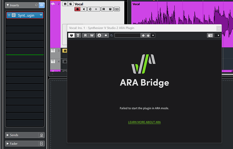
Task: Click the camera snapshot icon
Action: [x=210, y=35]
